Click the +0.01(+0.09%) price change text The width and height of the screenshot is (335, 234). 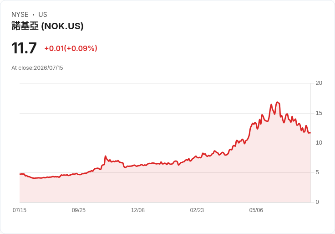(71, 48)
